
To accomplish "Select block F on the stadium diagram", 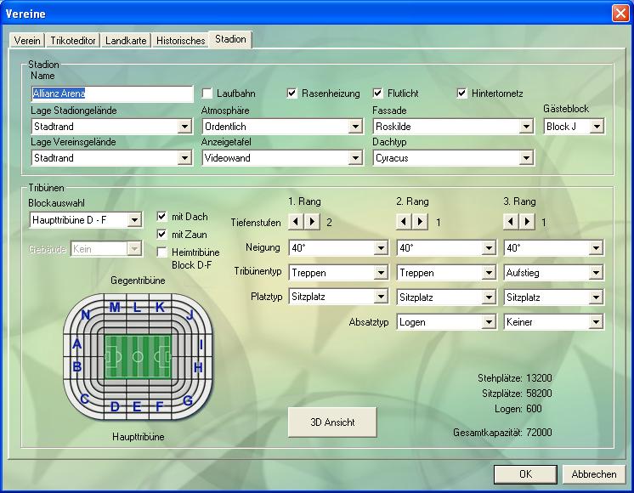I will point(160,406).
